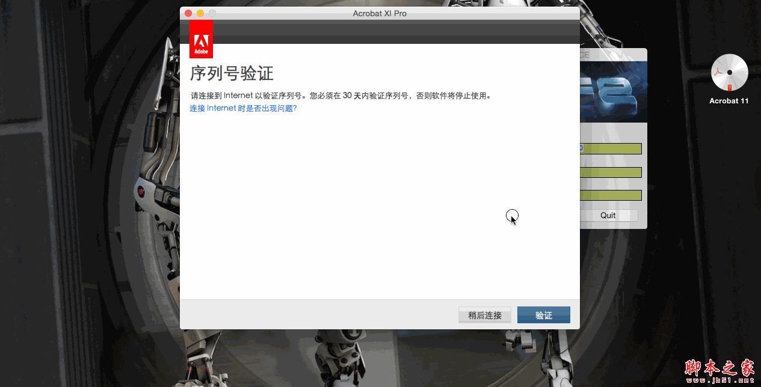
Task: Open the 连接 Internet 时是否出现问题? link
Action: coord(243,108)
